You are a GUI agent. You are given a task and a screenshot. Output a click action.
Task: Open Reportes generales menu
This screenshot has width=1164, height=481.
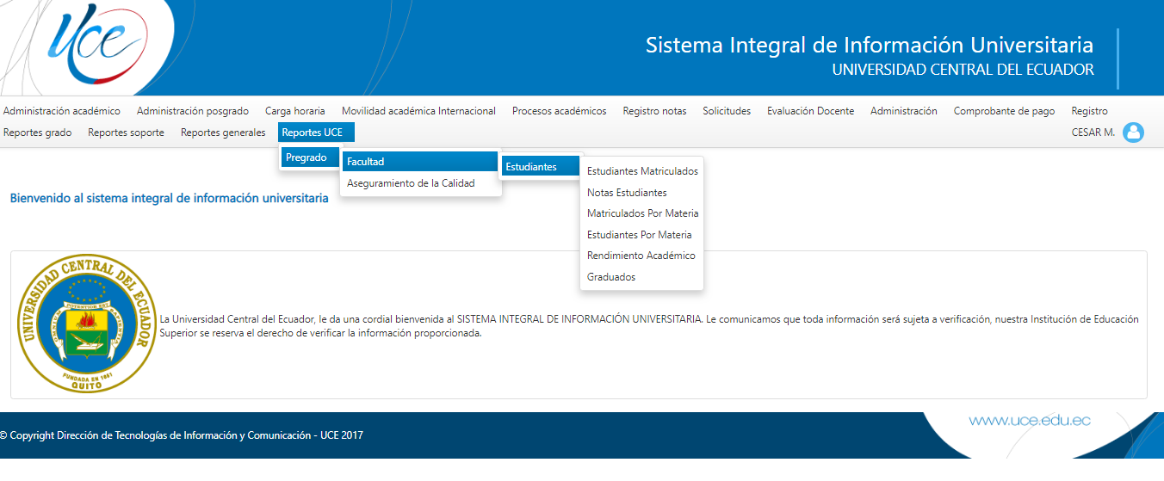223,133
